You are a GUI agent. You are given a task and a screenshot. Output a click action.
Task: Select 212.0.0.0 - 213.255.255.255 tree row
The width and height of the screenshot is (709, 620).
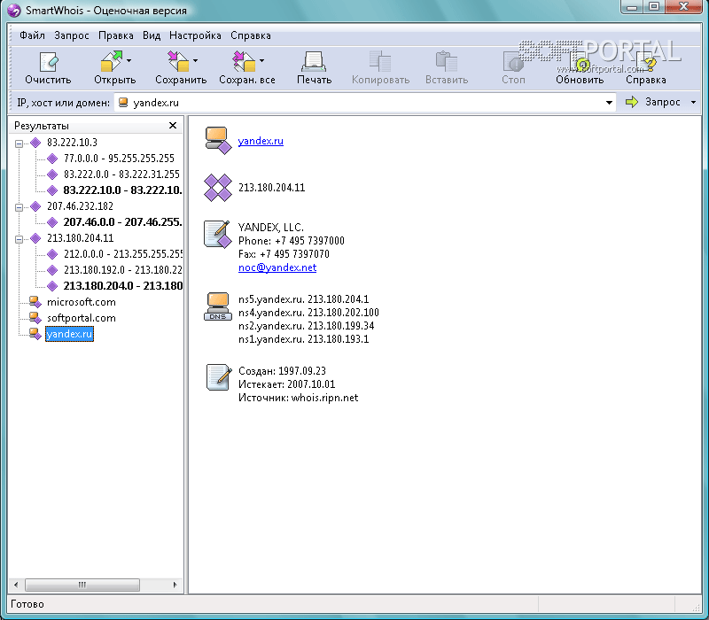(123, 253)
